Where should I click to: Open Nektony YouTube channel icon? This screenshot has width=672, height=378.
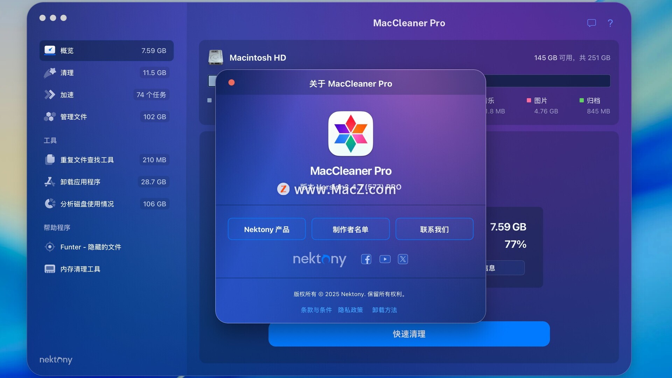tap(385, 259)
